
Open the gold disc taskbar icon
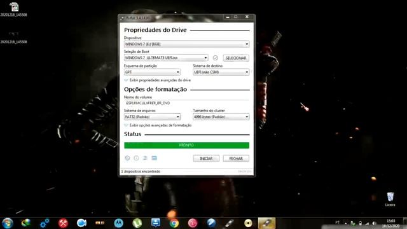click(248, 223)
